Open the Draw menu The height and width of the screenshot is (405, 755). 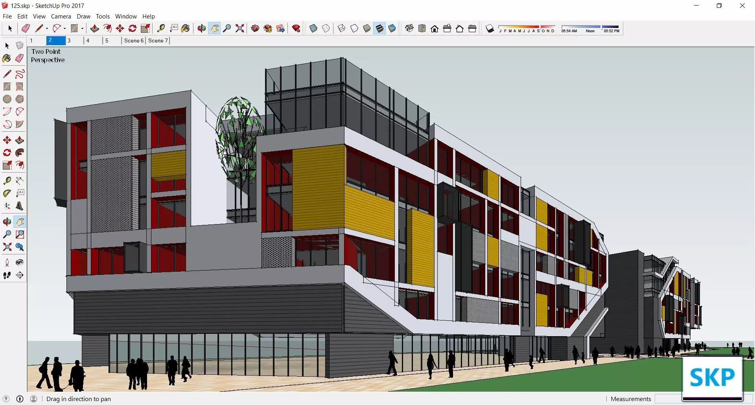coord(83,17)
